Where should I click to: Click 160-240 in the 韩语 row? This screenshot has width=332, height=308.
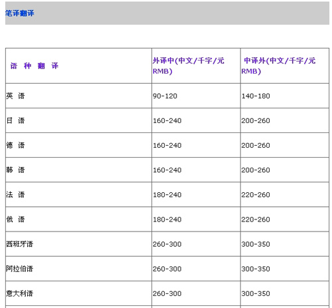click(167, 170)
